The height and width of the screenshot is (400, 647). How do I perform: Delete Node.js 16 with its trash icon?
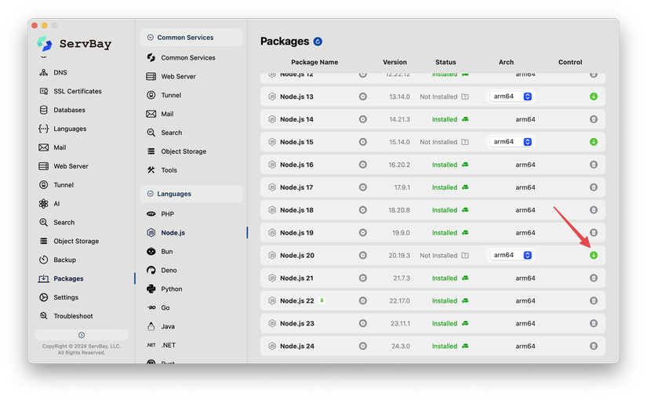[594, 165]
